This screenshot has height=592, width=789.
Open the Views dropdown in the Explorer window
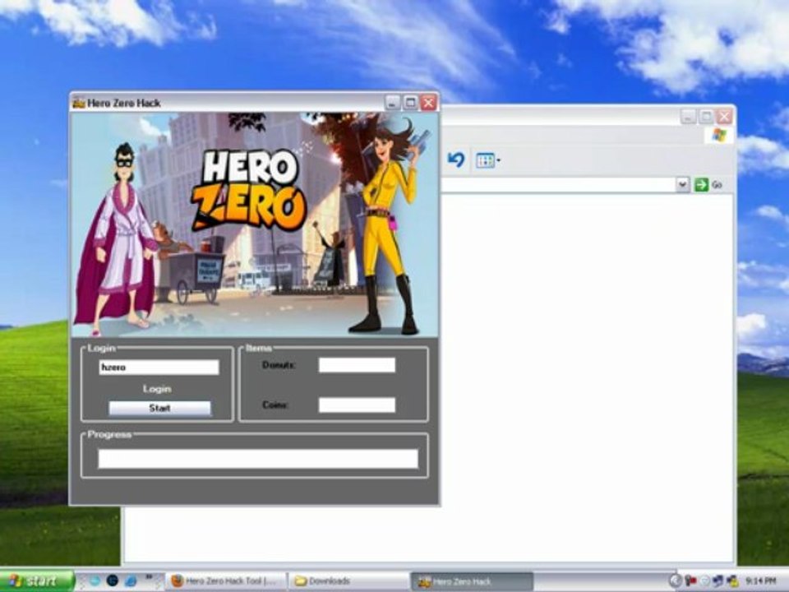[x=487, y=160]
